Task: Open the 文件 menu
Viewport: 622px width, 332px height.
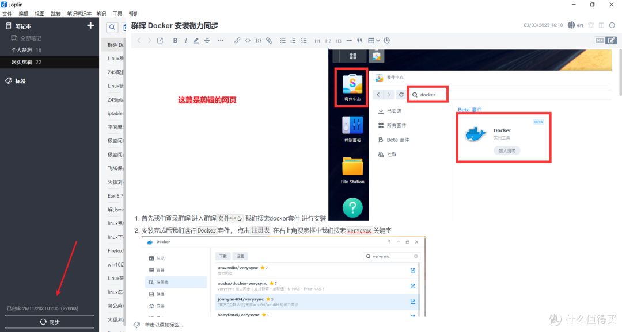Action: coord(7,13)
